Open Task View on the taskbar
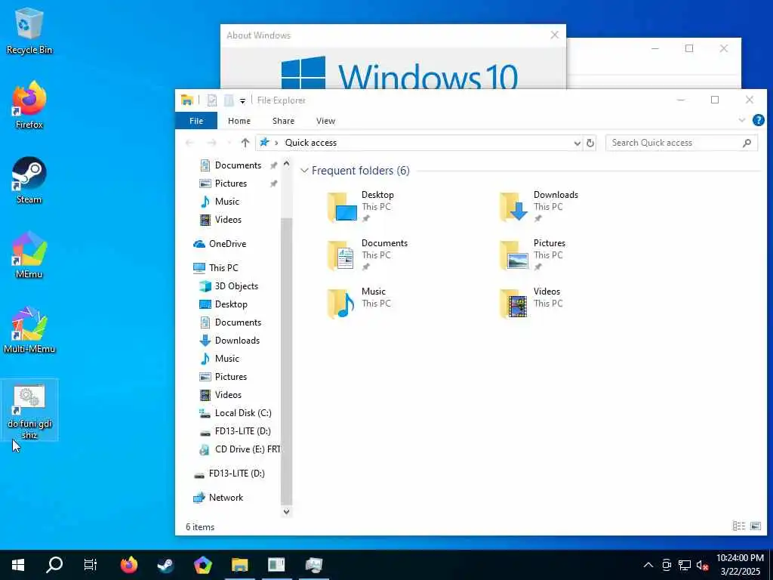 coord(91,565)
